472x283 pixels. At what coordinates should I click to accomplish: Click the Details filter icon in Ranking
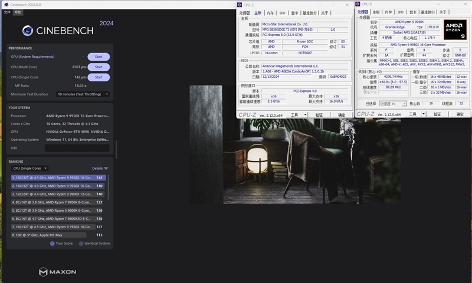(106, 169)
